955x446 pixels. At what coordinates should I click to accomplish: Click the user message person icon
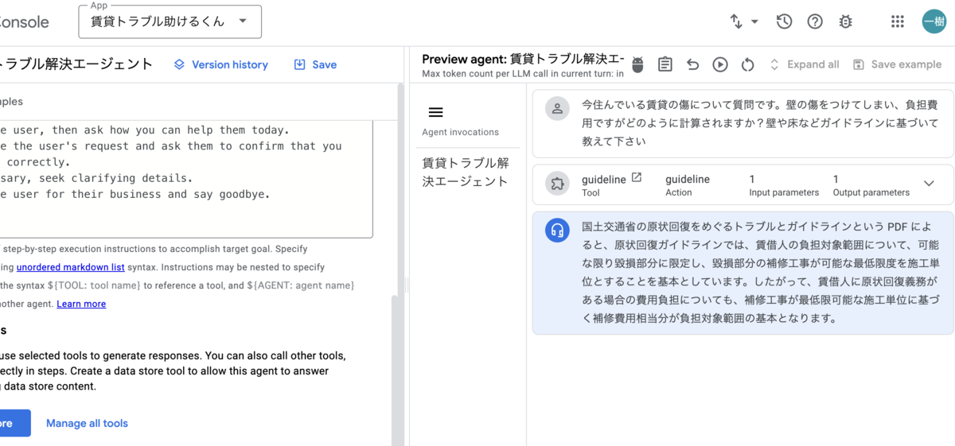coord(558,108)
